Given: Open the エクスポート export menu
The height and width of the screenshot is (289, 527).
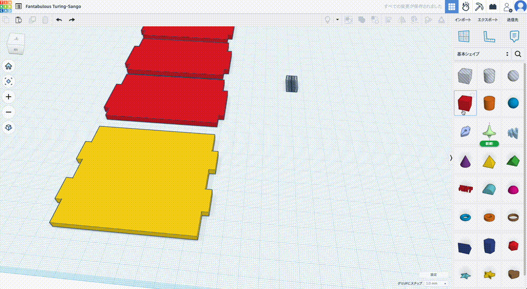Looking at the screenshot, I should tap(487, 20).
